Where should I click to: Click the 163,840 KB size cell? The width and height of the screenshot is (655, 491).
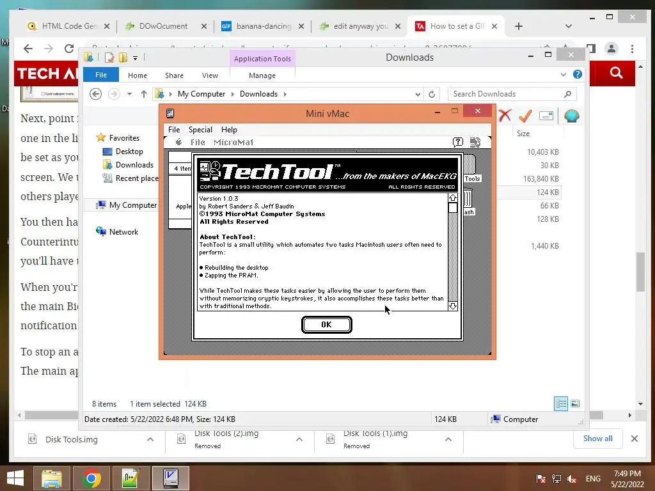(541, 179)
